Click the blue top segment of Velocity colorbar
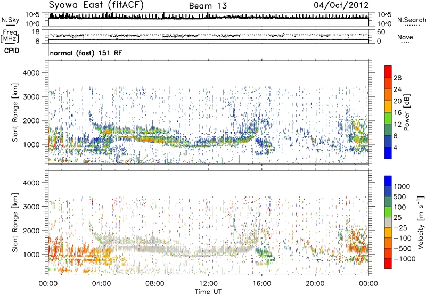Viewport: 426px width, 295px height. coord(388,181)
